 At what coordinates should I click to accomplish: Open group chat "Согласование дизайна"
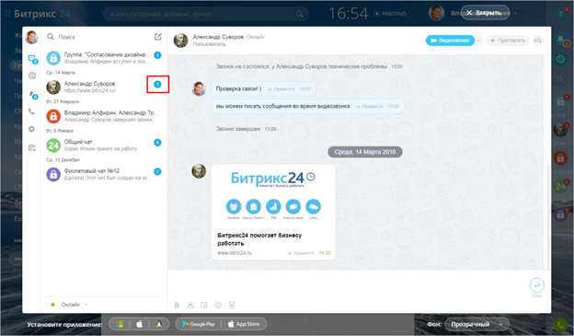coord(104,58)
